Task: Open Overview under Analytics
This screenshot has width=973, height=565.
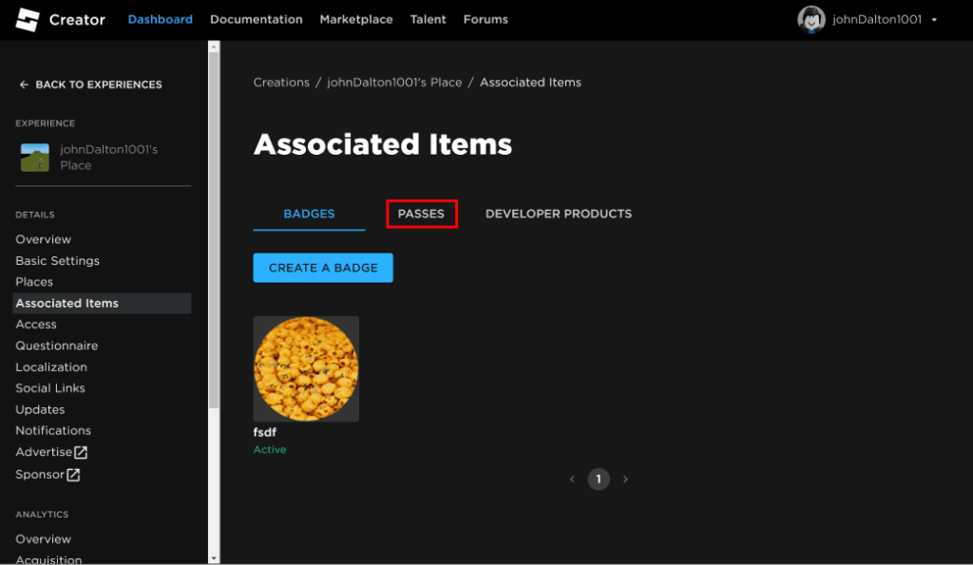Action: coord(44,539)
